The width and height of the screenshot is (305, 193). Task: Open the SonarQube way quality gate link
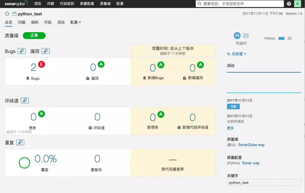click(x=251, y=145)
